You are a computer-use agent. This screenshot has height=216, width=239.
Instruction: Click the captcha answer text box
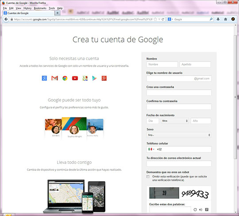click(x=170, y=209)
